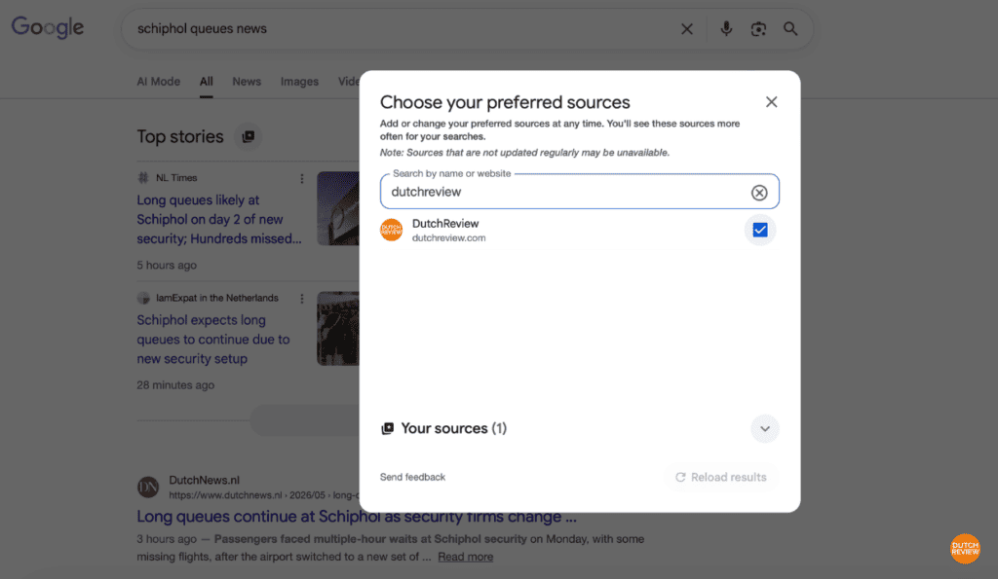The height and width of the screenshot is (579, 998).
Task: Open the Images tab
Action: [299, 82]
